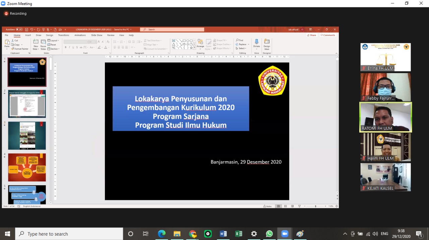This screenshot has height=240, width=429.
Task: Select the star shape in shapes gallery
Action: [x=191, y=48]
